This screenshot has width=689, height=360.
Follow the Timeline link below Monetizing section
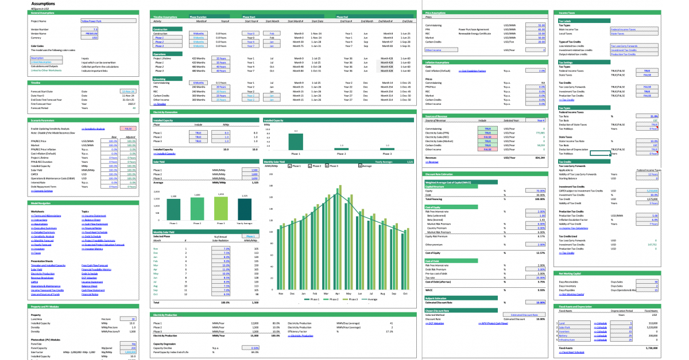(x=160, y=104)
